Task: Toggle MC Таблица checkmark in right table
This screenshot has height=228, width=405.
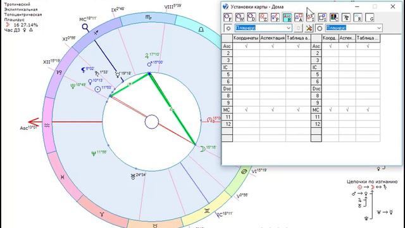Action: (x=368, y=110)
